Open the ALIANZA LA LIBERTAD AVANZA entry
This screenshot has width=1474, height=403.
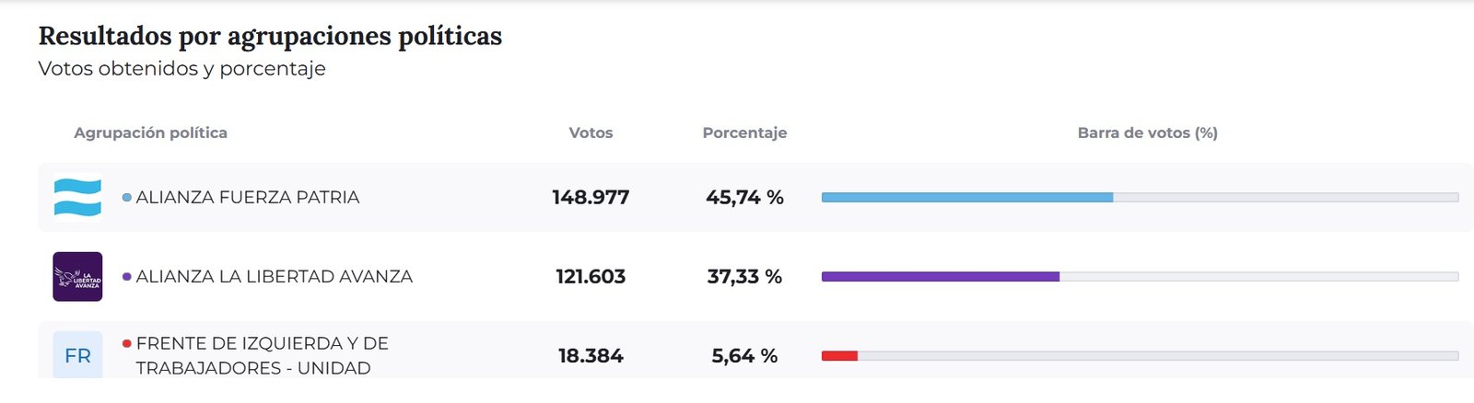point(274,276)
